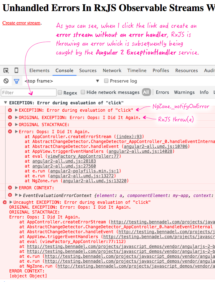Expand the Error: Oops stack trace entry
The width and height of the screenshot is (215, 282).
coord(16,131)
